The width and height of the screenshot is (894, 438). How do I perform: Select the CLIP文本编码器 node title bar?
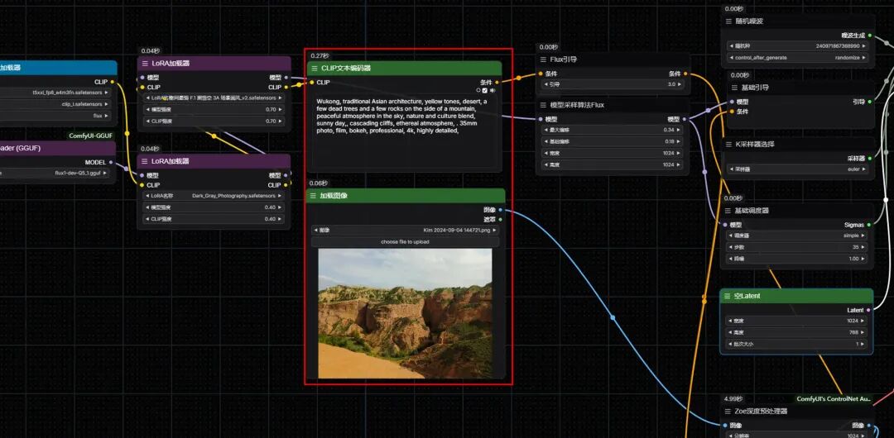[x=405, y=69]
